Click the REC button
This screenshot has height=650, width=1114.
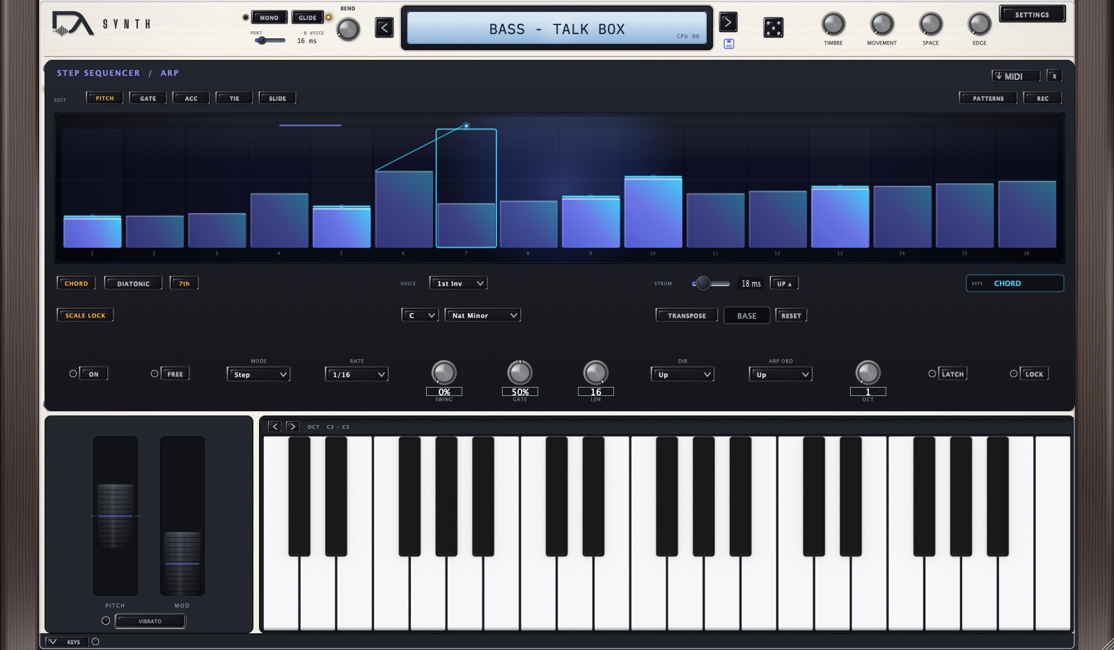coord(1042,98)
